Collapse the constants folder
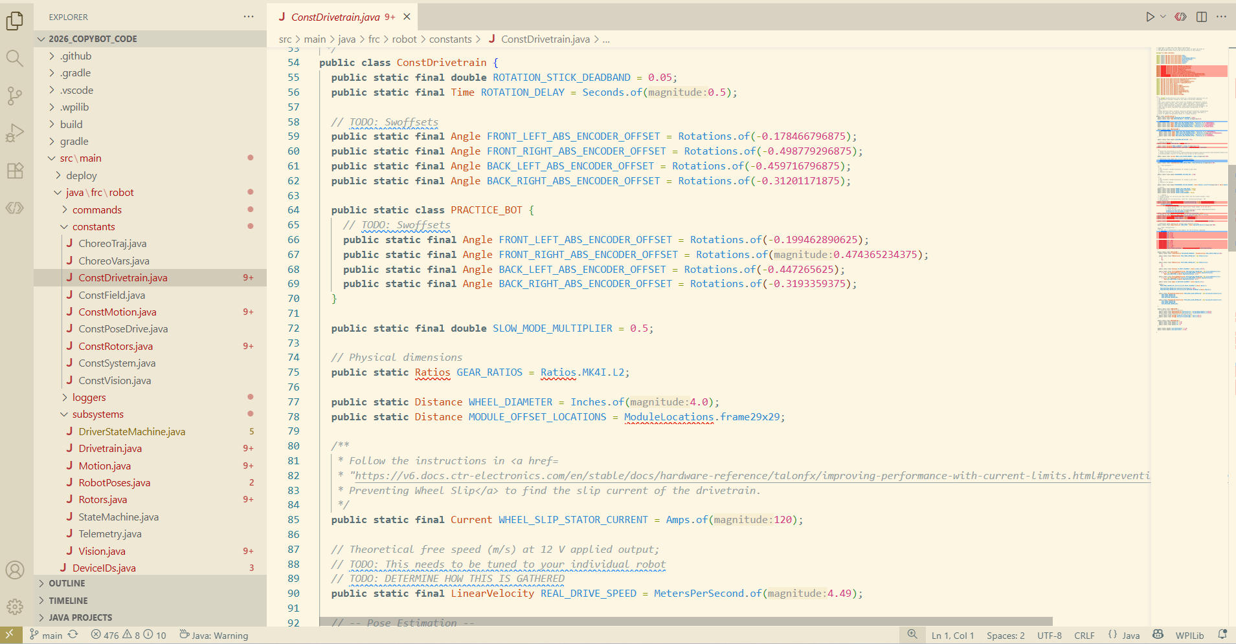This screenshot has width=1236, height=644. point(150,227)
